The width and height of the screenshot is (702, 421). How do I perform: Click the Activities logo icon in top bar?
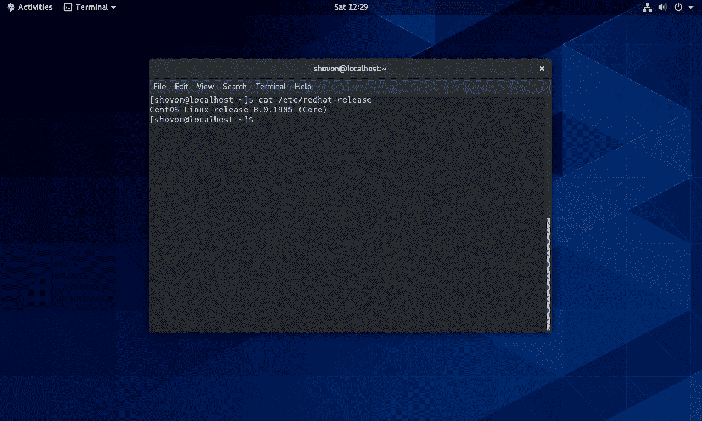[x=10, y=7]
